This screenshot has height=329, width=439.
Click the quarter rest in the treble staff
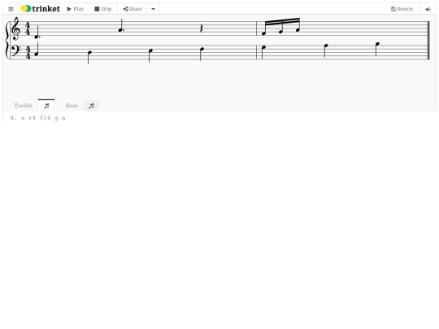201,28
